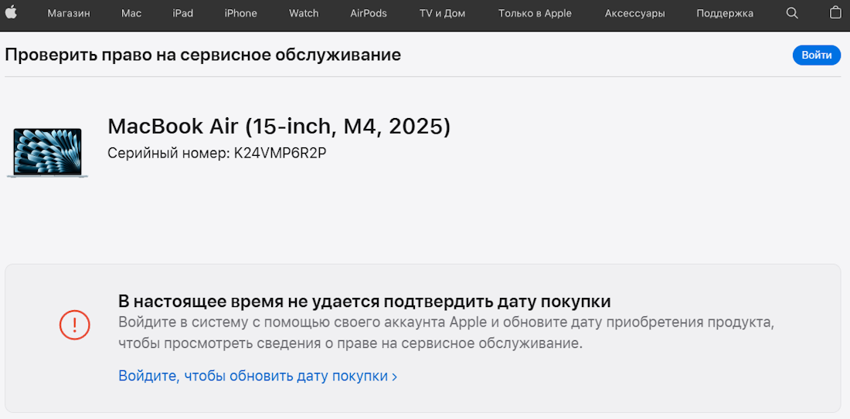Click the MacBook Air (15-inch, M4, 2025) title
850x419 pixels.
point(279,127)
